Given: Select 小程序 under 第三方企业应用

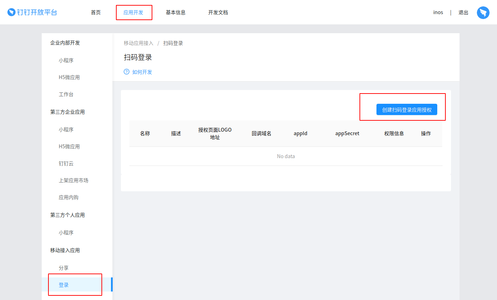Looking at the screenshot, I should tap(66, 130).
